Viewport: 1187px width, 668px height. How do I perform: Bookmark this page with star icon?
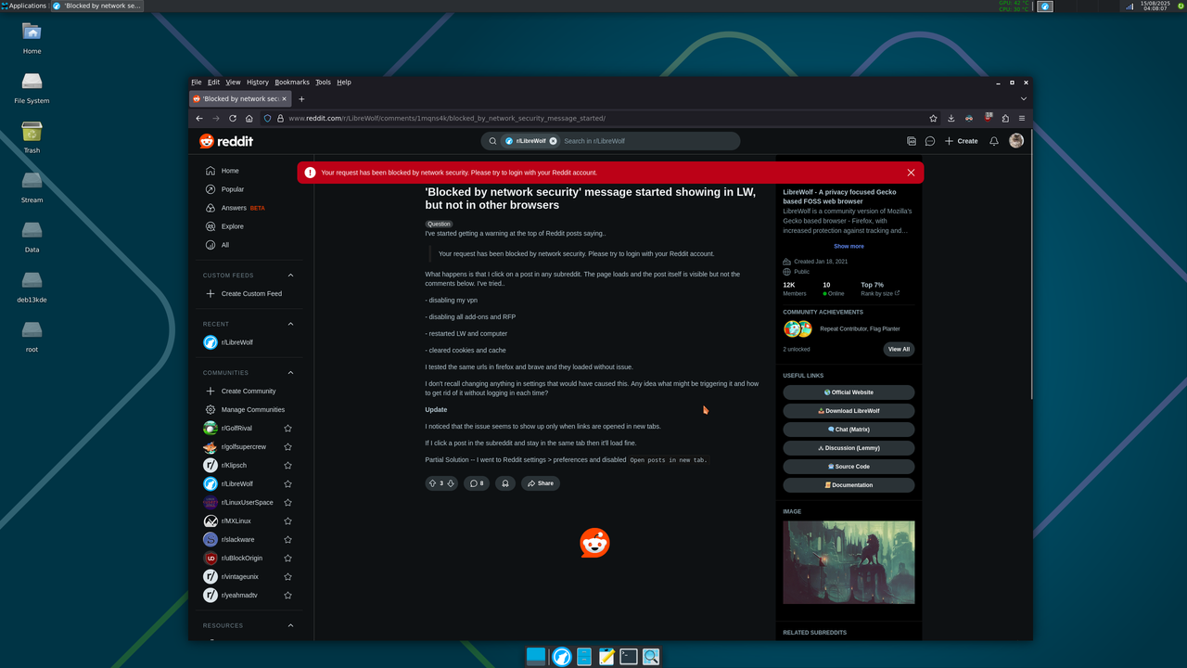(x=933, y=119)
